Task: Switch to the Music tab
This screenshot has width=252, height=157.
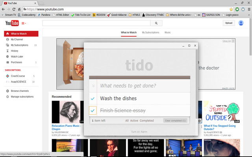Action: click(167, 33)
